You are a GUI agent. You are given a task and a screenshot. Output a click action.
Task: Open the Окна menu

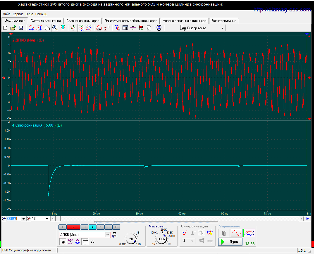tap(29, 14)
